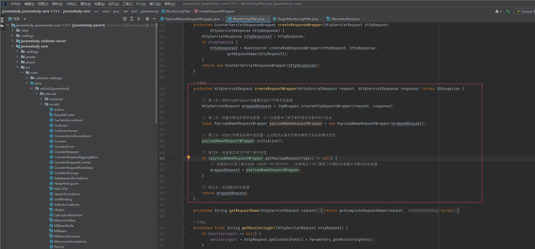Open the 重构(R) menu

point(85,4)
